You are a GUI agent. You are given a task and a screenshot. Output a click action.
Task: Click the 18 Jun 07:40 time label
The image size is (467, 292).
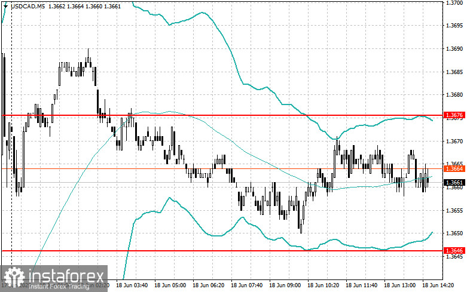click(246, 285)
